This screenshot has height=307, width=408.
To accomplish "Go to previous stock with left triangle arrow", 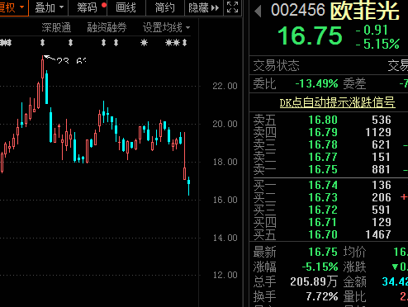I will coord(258,12).
